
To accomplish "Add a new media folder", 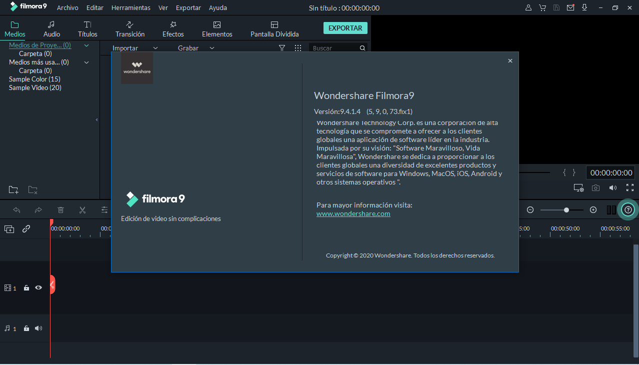I will click(x=13, y=190).
